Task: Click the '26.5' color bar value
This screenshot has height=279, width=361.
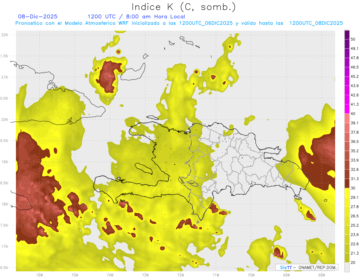Action: coord(355,216)
